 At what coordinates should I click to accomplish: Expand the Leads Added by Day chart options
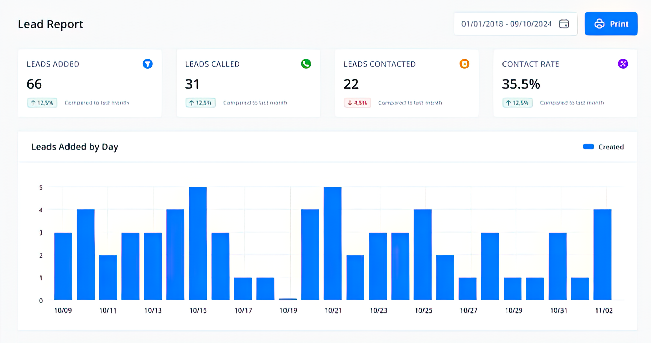pos(75,147)
